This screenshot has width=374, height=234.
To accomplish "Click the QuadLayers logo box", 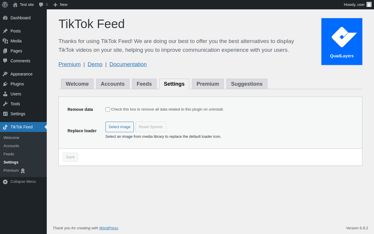I will tap(342, 42).
